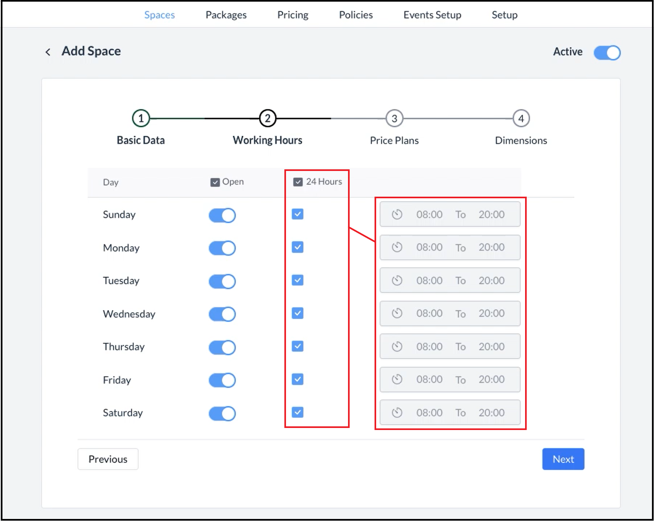Jump to step 3 Price Plans

pyautogui.click(x=394, y=119)
